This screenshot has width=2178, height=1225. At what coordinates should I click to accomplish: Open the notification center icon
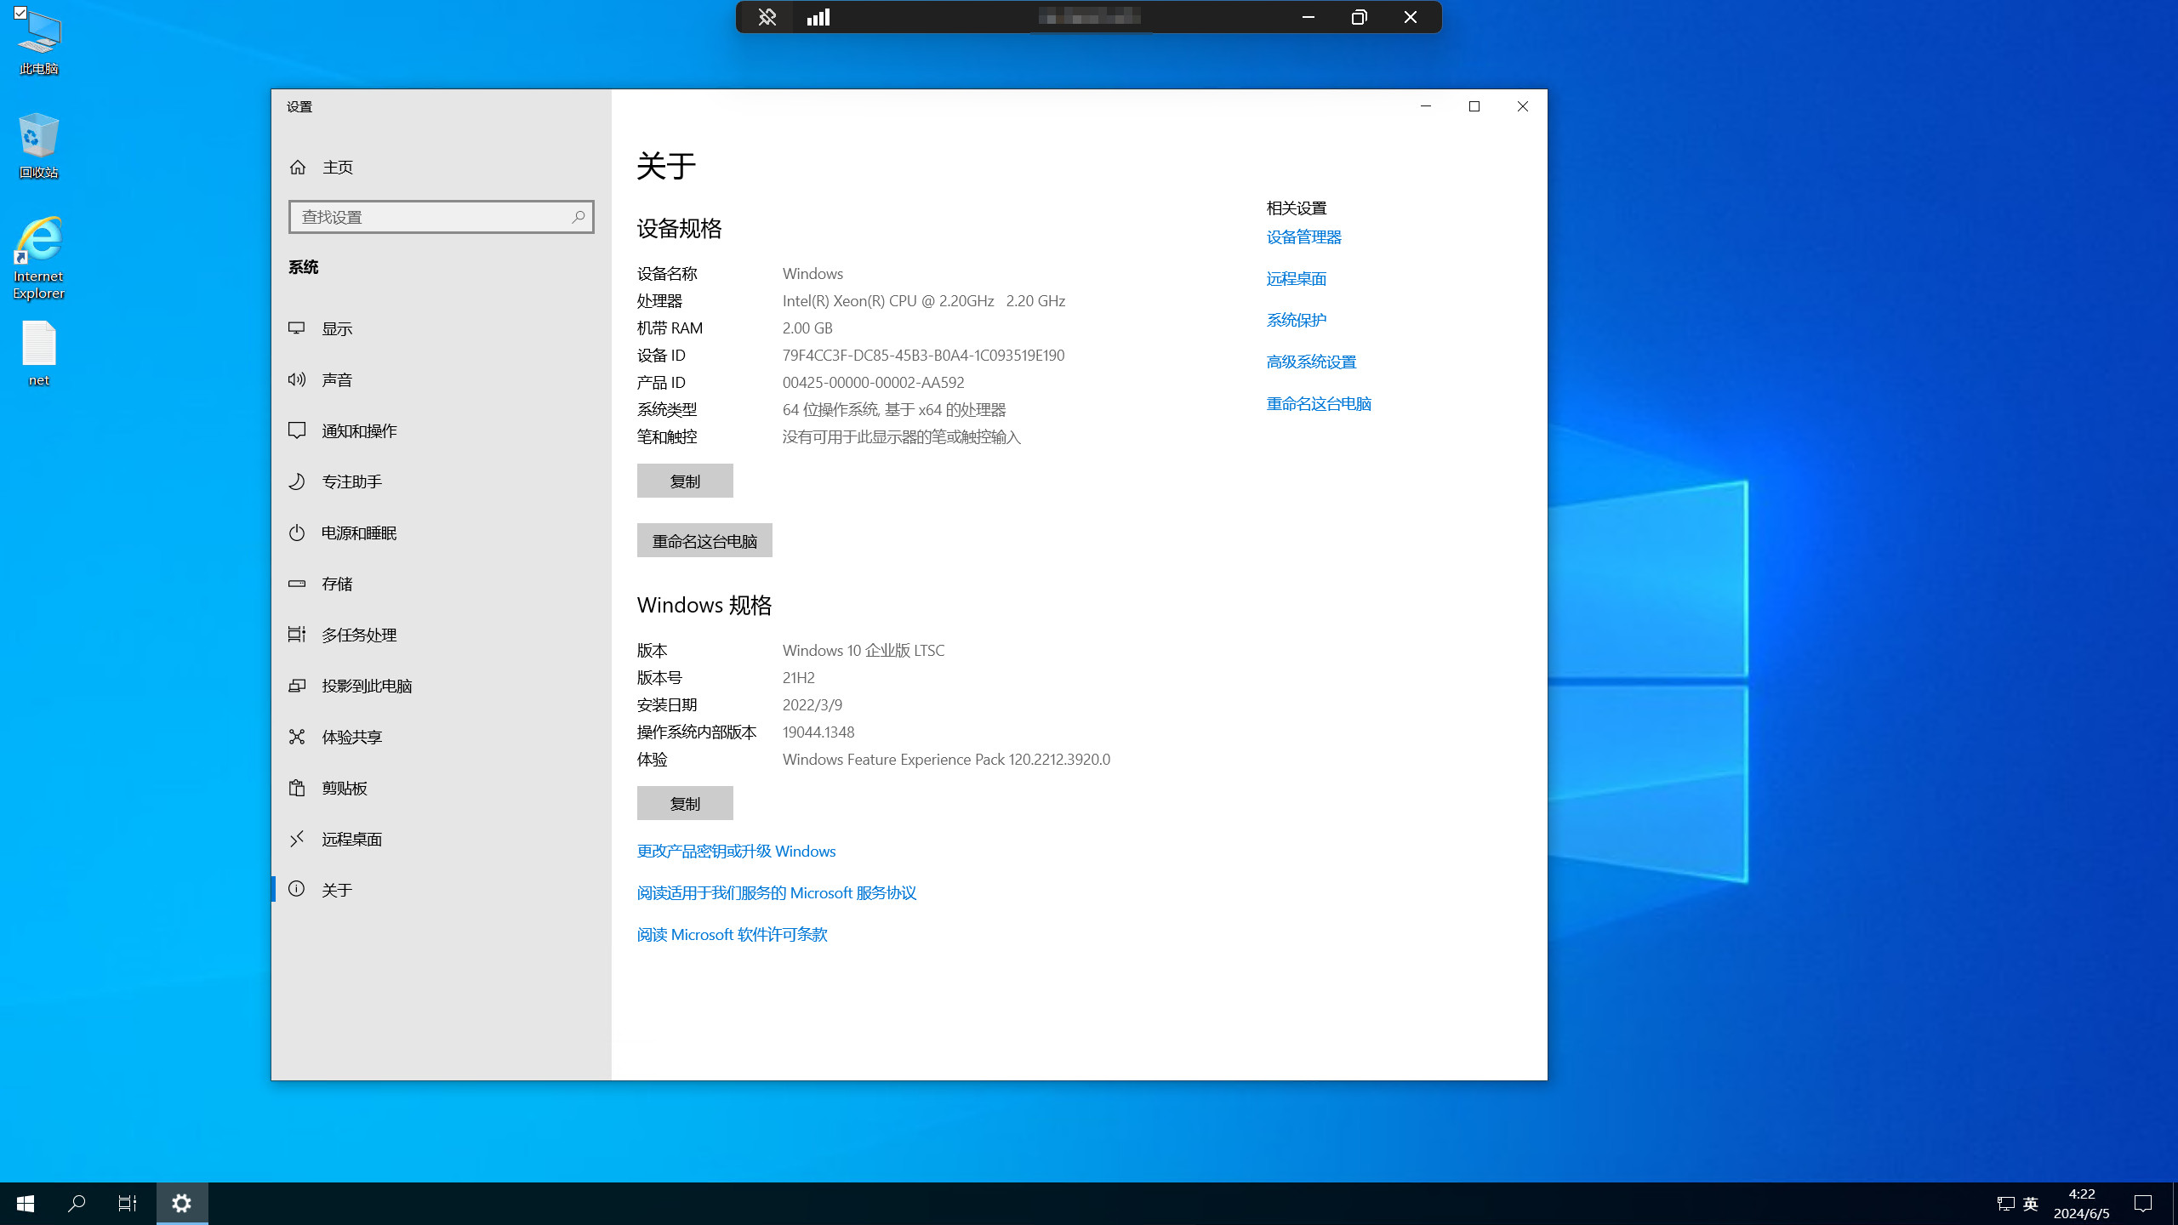coord(2143,1204)
